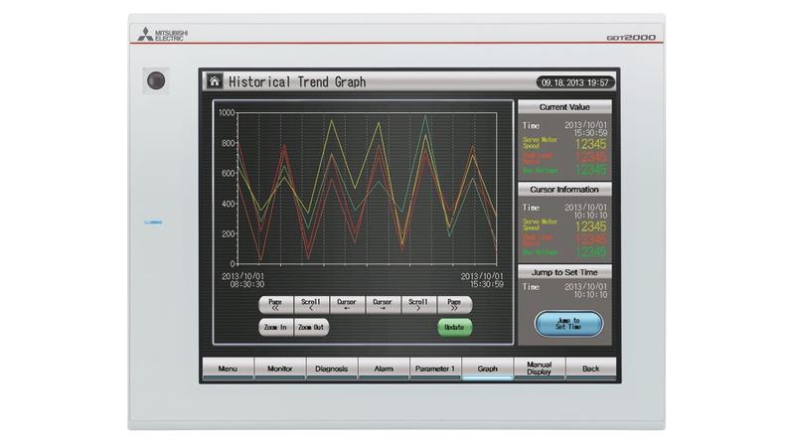Move the cursor right with Cursor → button
The image size is (795, 446).
[x=383, y=304]
